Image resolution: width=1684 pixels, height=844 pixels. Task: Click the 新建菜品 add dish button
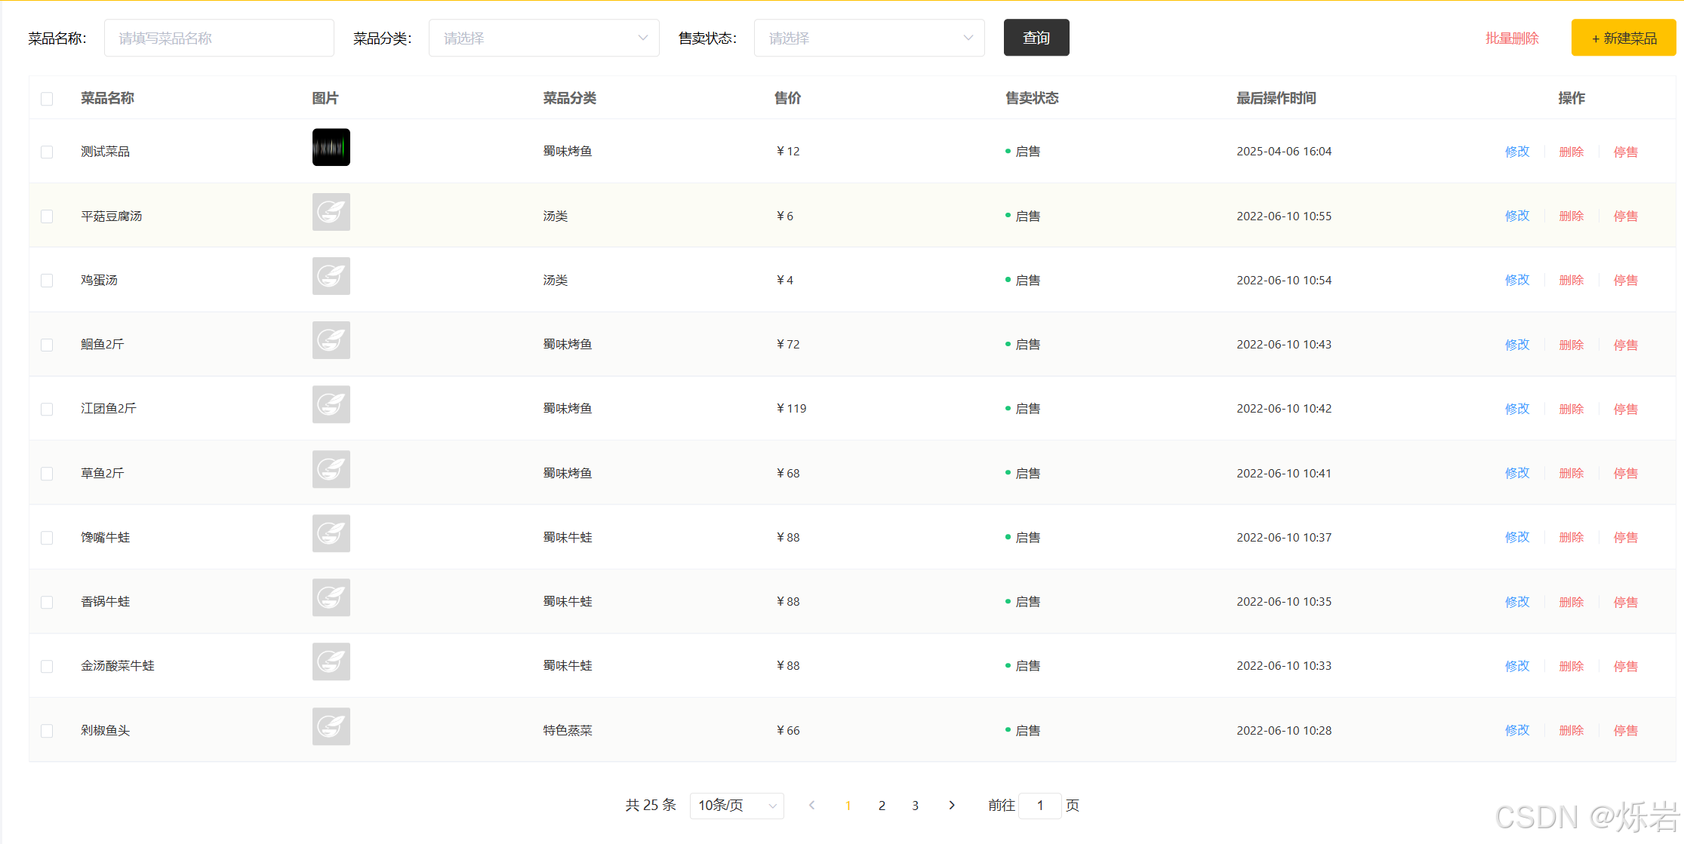pos(1623,38)
